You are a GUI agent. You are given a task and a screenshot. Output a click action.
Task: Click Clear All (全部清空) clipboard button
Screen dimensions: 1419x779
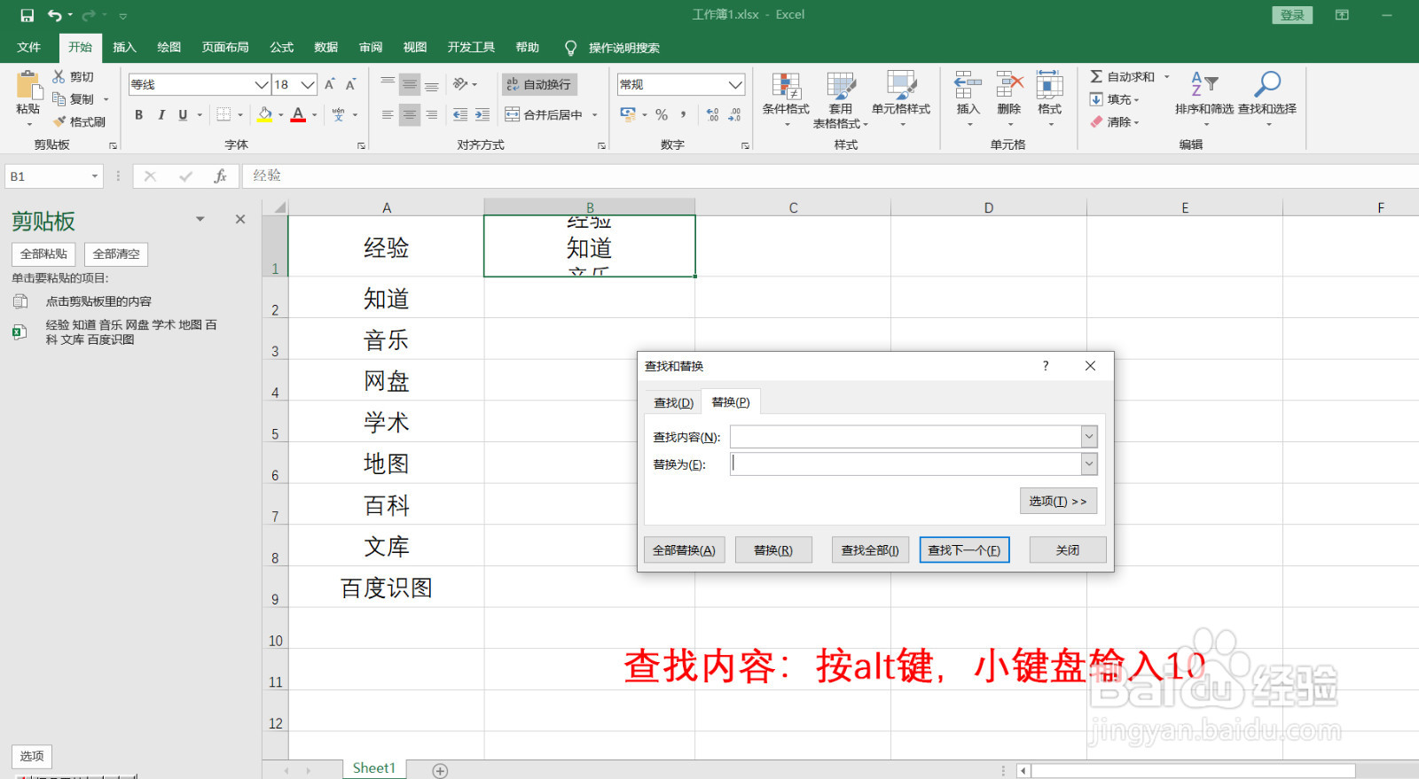116,254
